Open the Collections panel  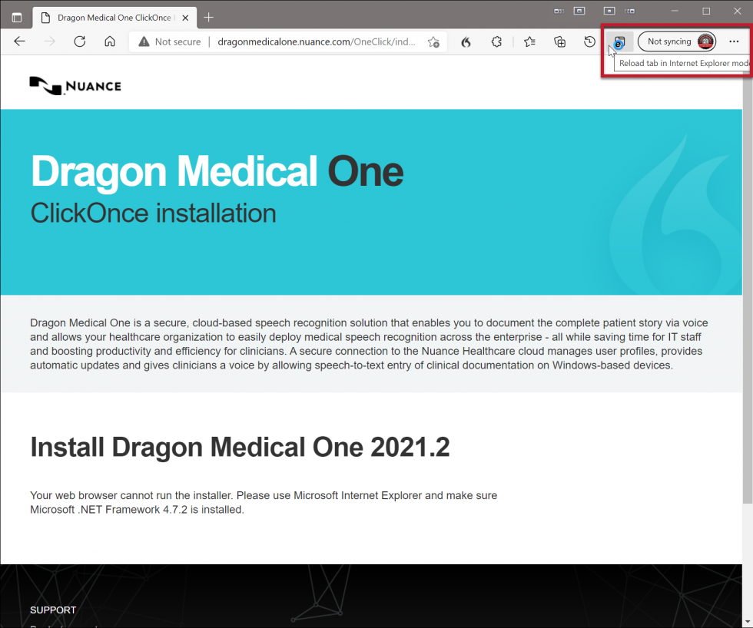coord(559,41)
